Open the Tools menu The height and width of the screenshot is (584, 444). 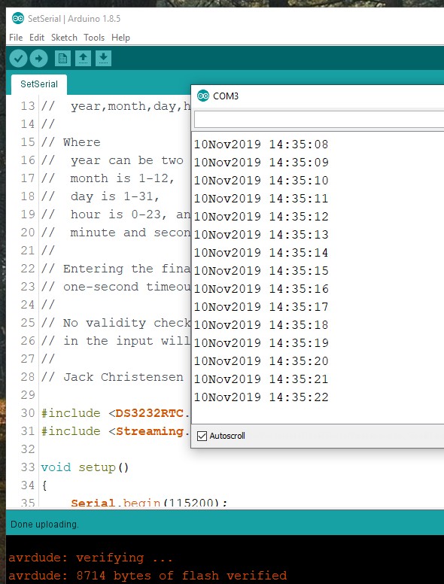(94, 38)
